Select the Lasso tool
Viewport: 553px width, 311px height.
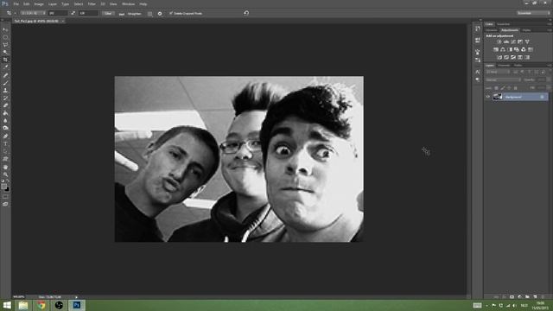[5, 44]
